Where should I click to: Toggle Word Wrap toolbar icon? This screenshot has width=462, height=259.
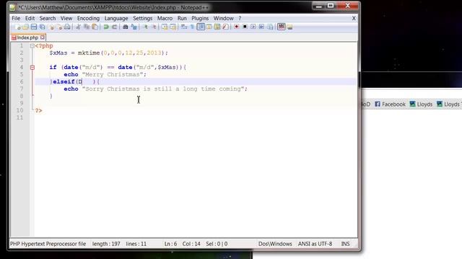tap(184, 27)
